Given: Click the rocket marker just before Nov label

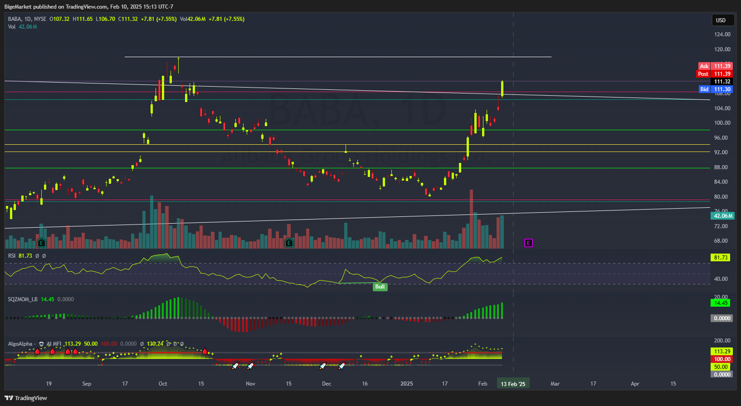Looking at the screenshot, I should (x=235, y=366).
